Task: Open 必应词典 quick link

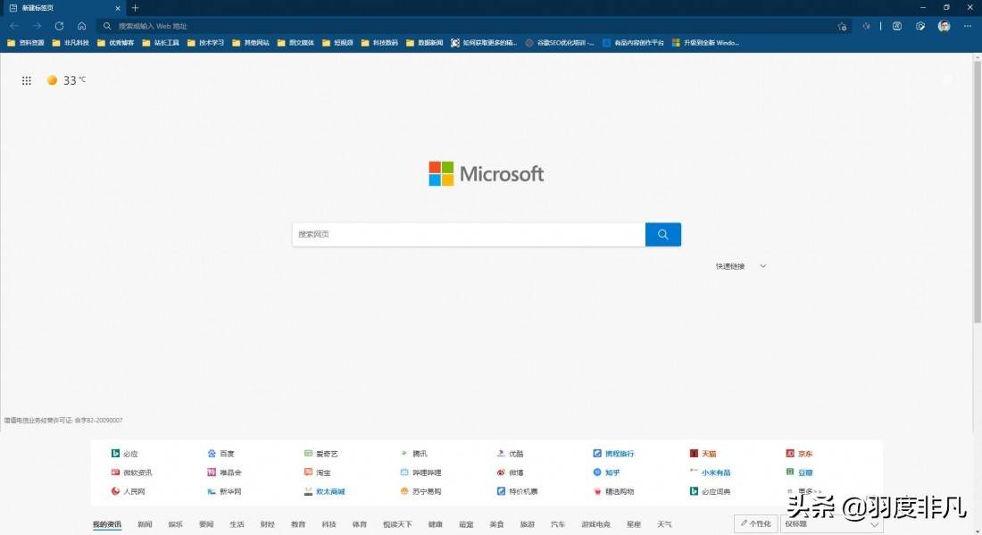Action: (x=711, y=491)
